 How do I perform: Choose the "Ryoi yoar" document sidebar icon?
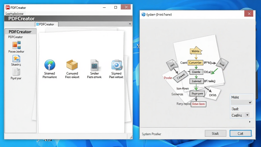[16, 72]
